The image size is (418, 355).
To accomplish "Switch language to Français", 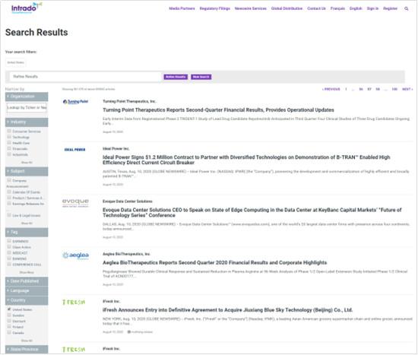I will (x=337, y=8).
